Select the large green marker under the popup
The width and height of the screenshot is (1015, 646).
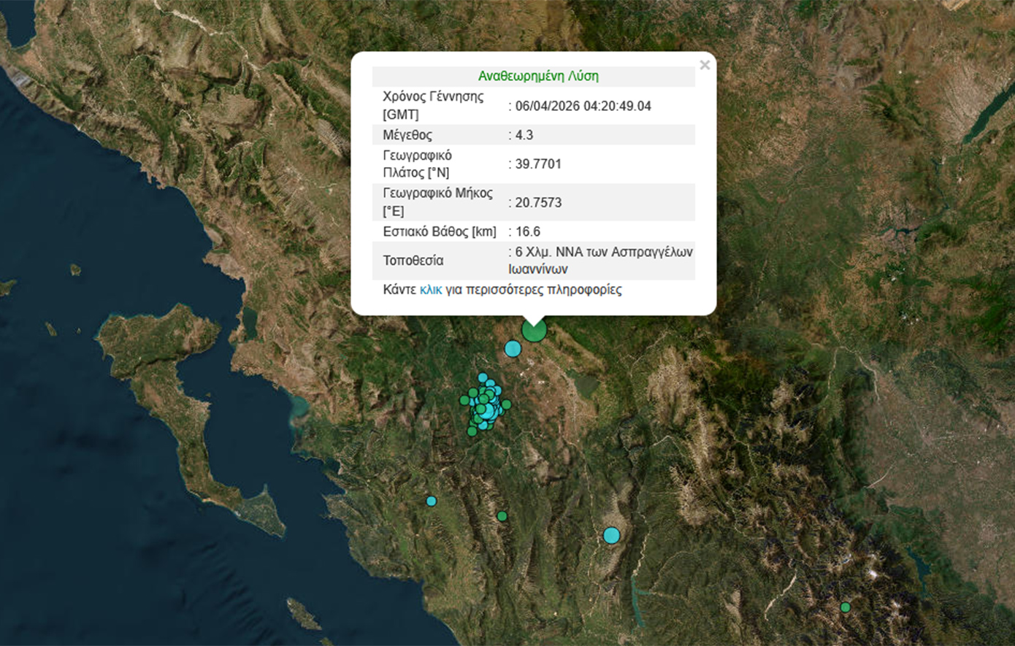point(534,330)
